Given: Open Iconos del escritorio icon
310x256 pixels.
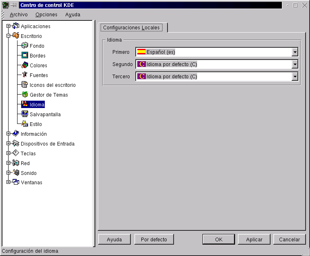Looking at the screenshot, I should [x=25, y=85].
